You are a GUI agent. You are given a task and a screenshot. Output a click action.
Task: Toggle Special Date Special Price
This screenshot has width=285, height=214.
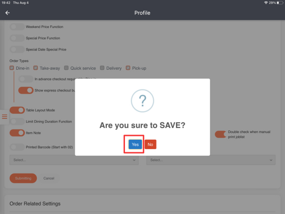click(x=17, y=49)
